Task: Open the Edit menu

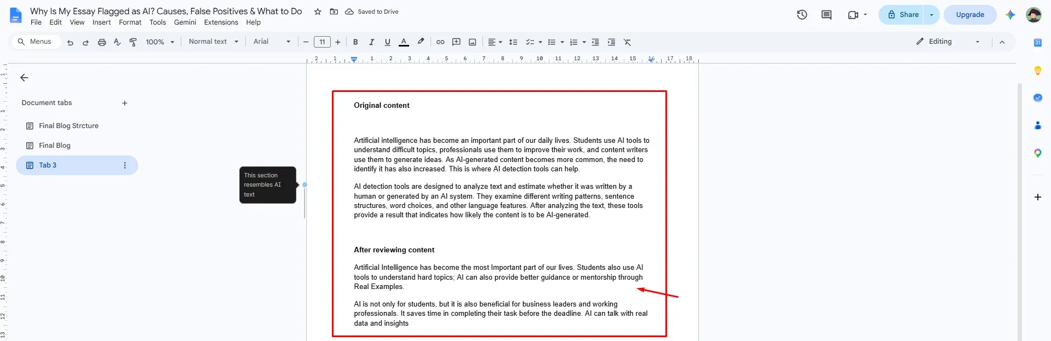Action: pyautogui.click(x=55, y=22)
